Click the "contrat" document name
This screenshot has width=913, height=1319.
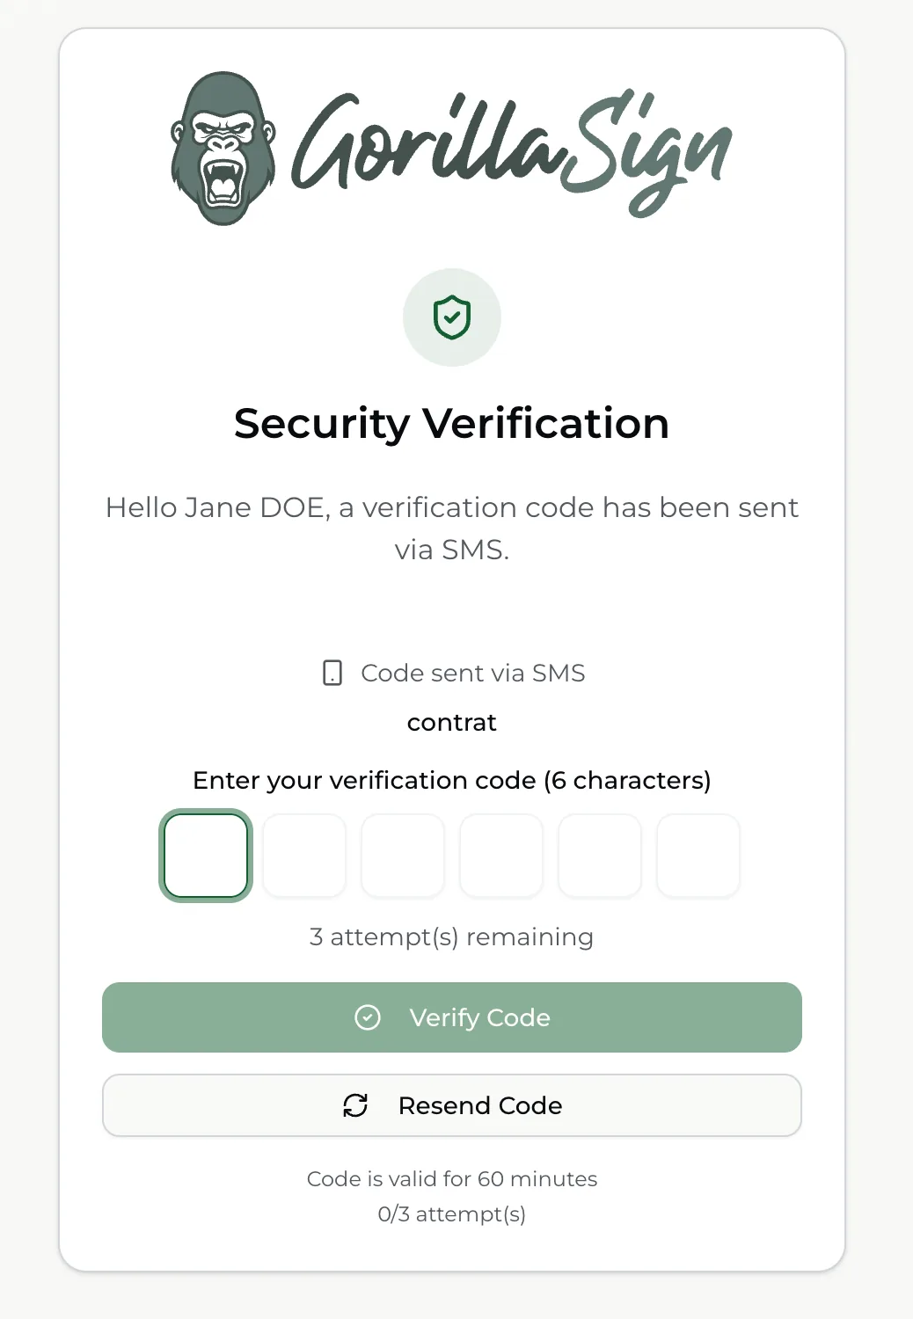point(452,723)
